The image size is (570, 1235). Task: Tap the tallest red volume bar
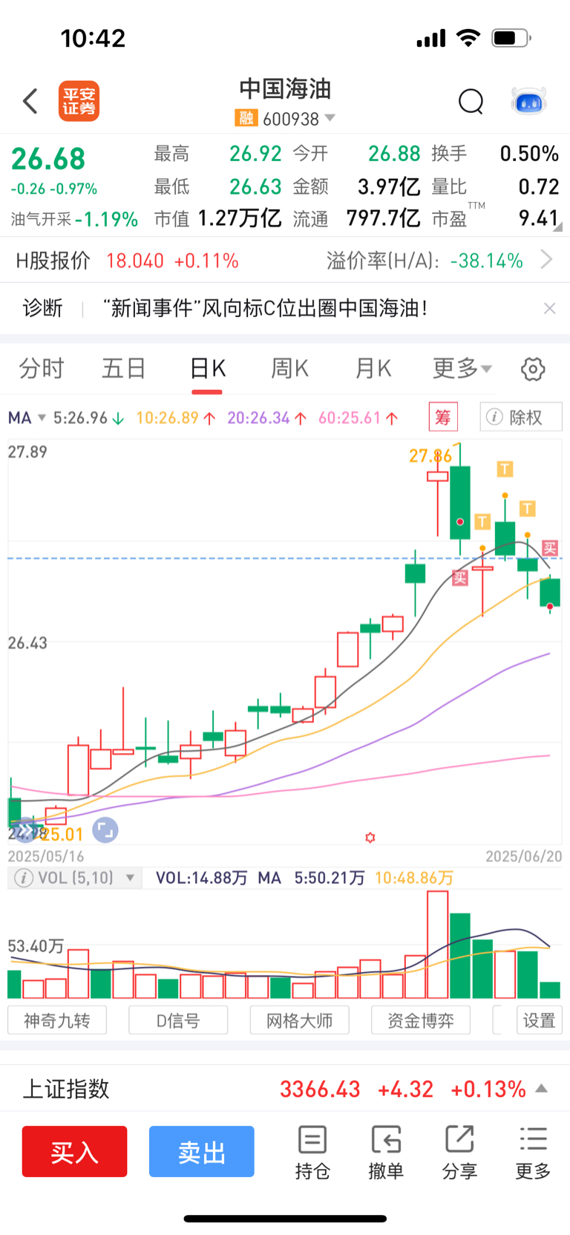[x=438, y=944]
